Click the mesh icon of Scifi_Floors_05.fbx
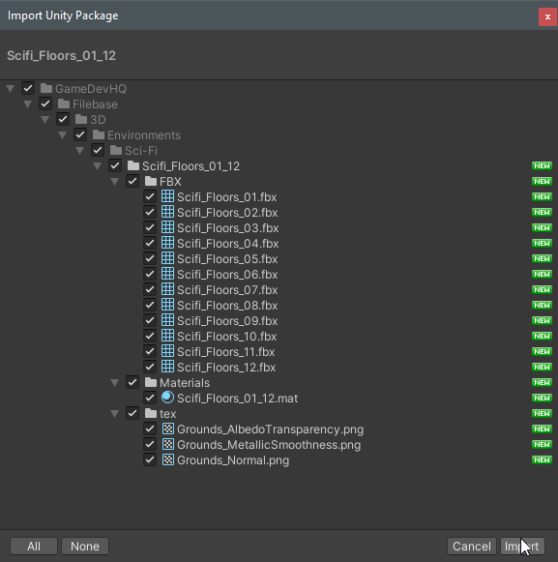558x562 pixels. pos(167,258)
